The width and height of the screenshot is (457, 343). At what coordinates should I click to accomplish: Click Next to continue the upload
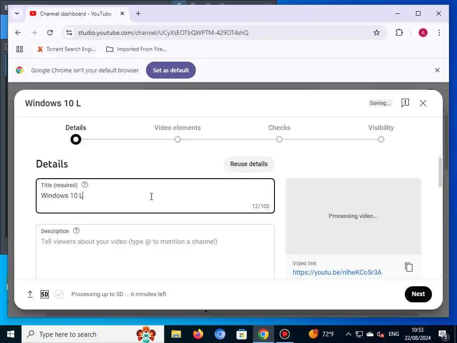[418, 294]
